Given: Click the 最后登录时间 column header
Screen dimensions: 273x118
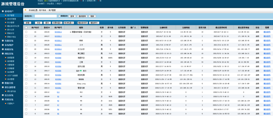Looking at the screenshot, I should (221, 28).
